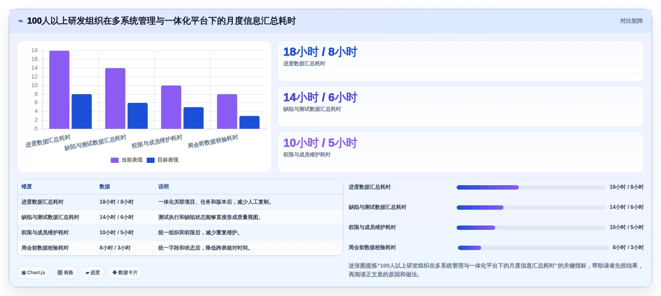Toggle the 当前表现 legend swatch
The image size is (661, 296).
point(114,160)
